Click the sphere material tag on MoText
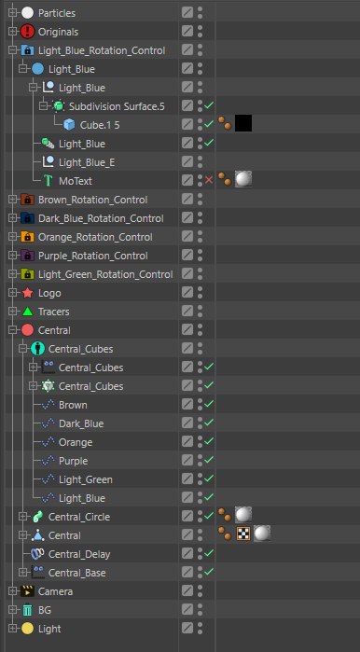The image size is (360, 652). point(243,179)
